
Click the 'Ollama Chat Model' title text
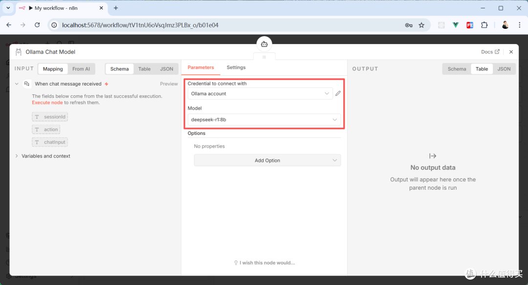[x=50, y=52]
